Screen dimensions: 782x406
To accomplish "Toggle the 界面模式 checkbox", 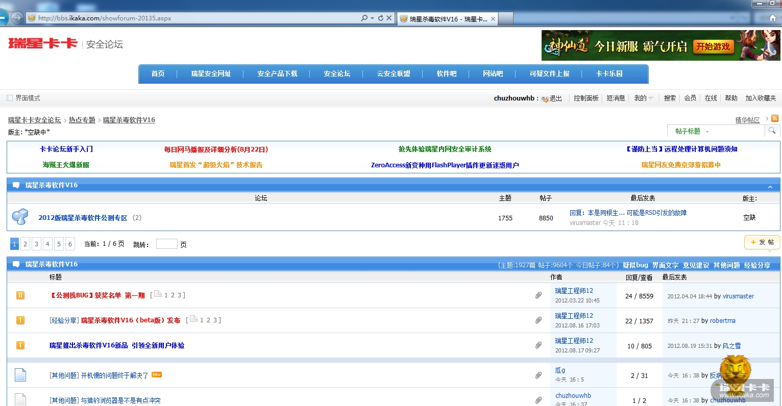I will click(x=10, y=98).
